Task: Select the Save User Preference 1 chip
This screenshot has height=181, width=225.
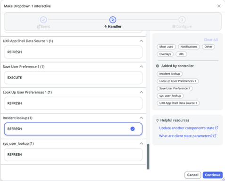Action: [175, 88]
